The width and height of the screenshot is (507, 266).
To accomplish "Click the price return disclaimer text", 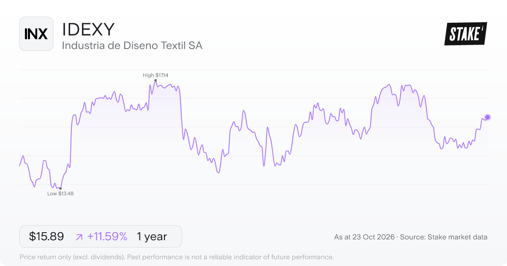I will pos(177,257).
